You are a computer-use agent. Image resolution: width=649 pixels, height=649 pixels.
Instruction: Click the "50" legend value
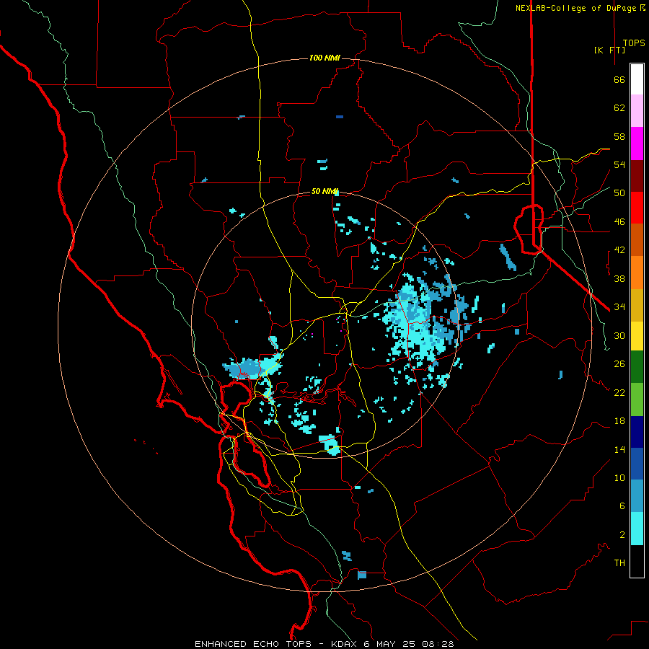[x=619, y=193]
